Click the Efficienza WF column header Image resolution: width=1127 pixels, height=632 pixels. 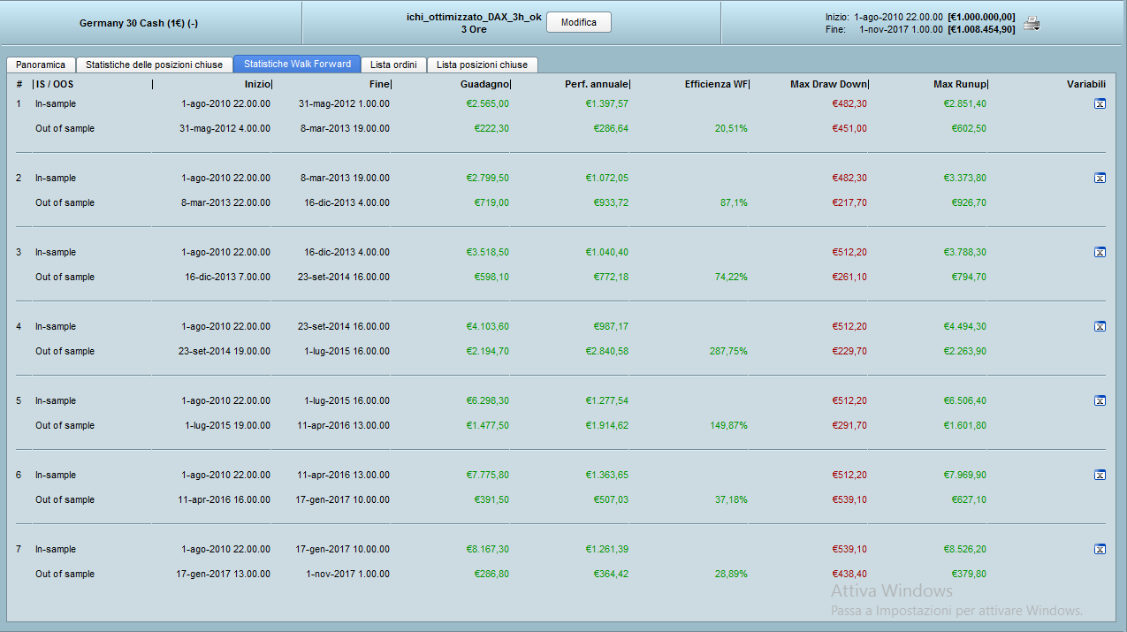click(716, 84)
